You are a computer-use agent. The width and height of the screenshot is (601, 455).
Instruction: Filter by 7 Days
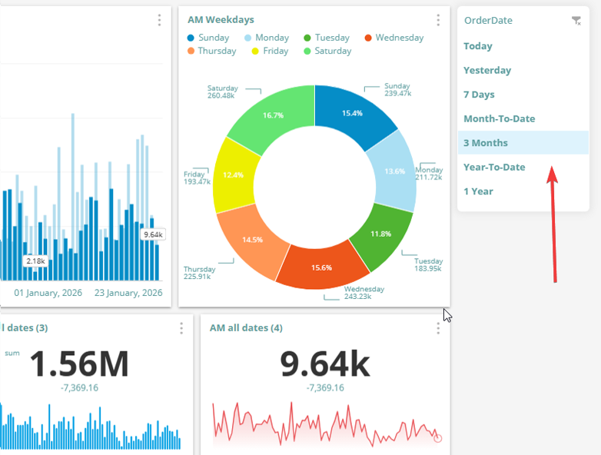click(x=479, y=95)
